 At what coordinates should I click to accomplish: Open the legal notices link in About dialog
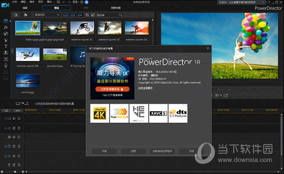click(x=145, y=88)
